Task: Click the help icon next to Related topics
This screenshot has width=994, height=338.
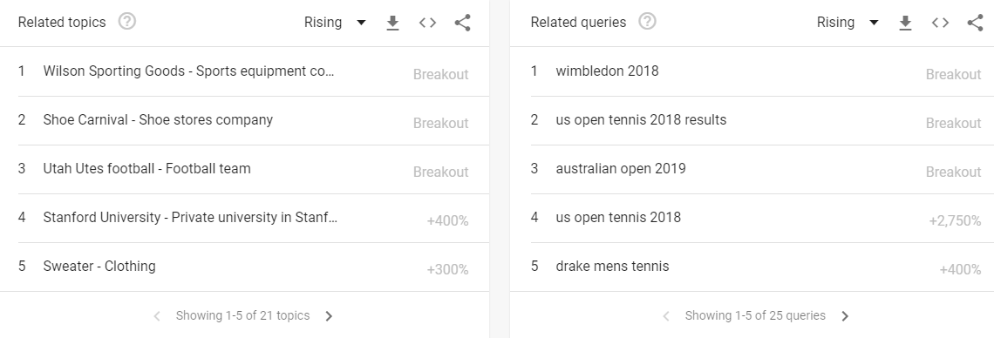Action: (127, 22)
